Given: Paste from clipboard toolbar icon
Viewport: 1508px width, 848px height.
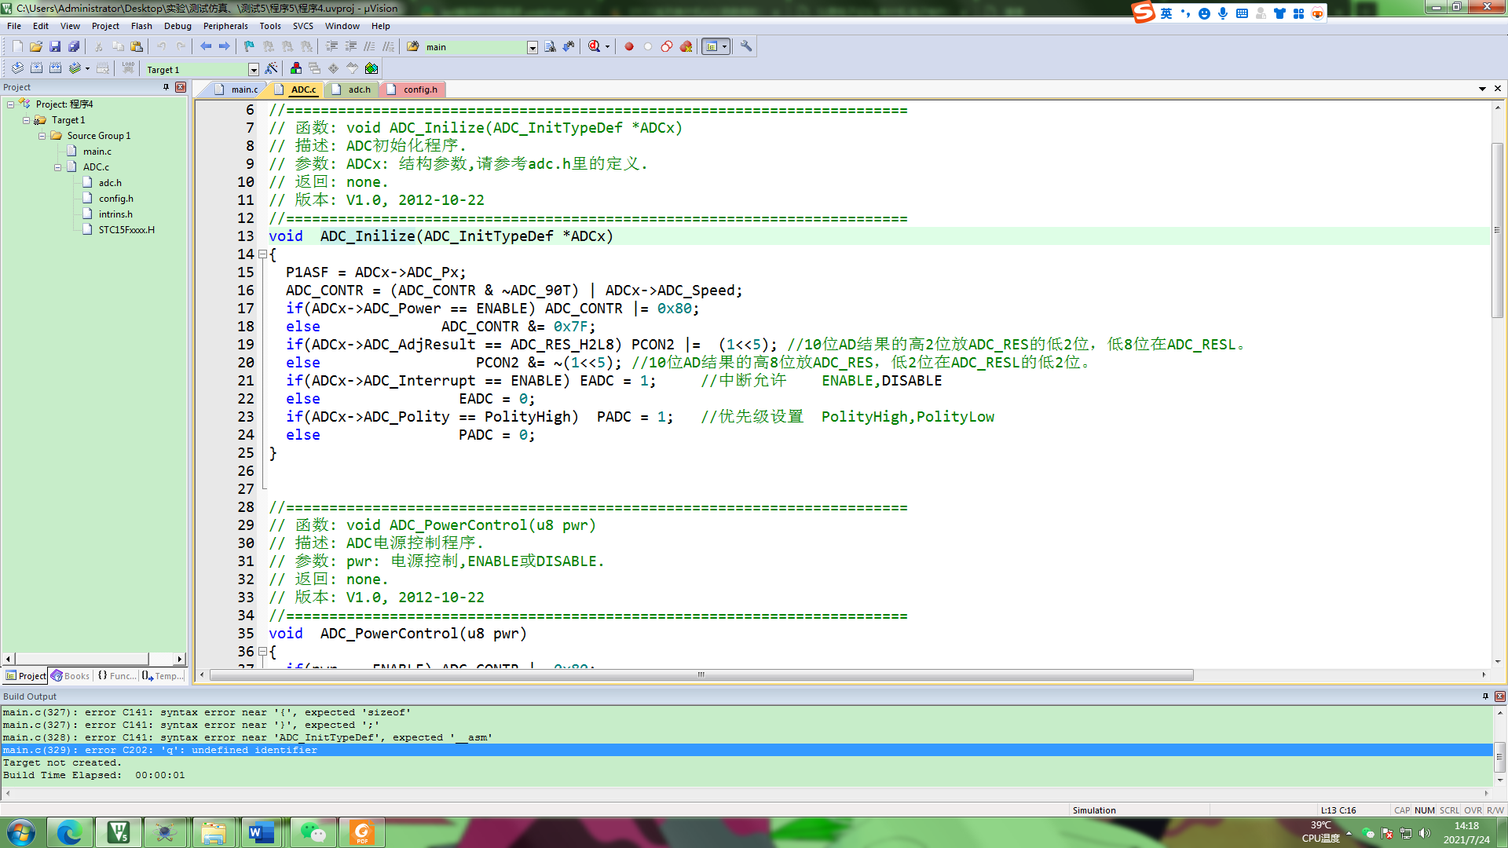Looking at the screenshot, I should (137, 47).
